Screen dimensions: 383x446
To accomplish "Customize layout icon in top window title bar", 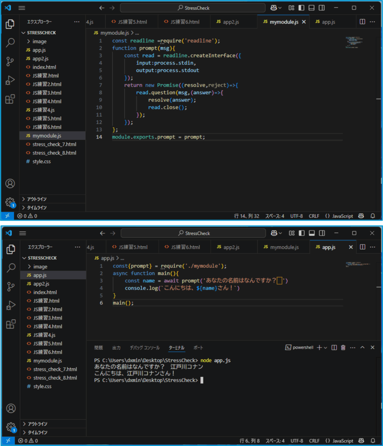I will (x=291, y=8).
